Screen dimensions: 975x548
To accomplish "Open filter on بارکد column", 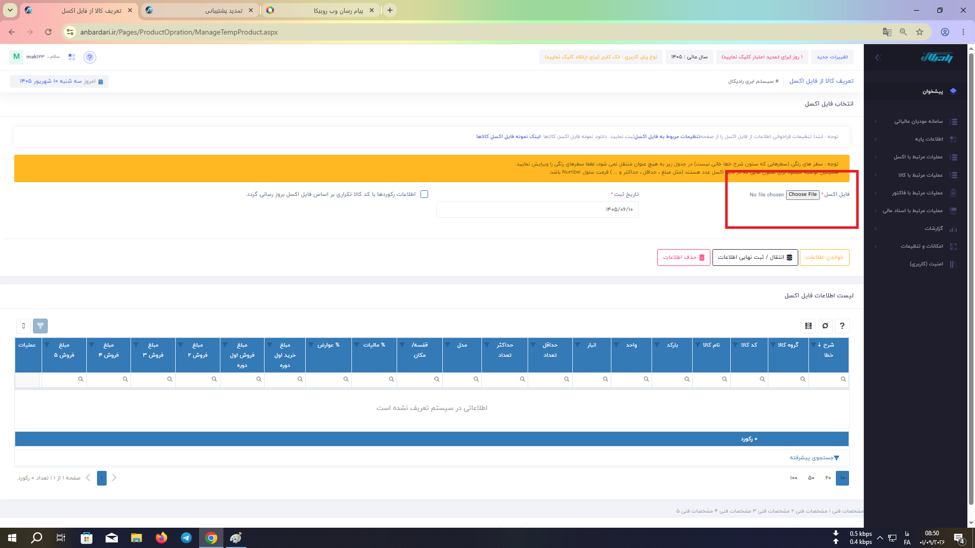I will click(x=656, y=345).
